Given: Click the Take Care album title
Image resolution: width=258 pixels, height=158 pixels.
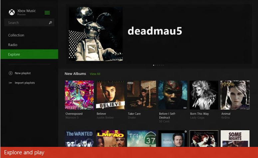Looking at the screenshot, I should (x=134, y=114).
